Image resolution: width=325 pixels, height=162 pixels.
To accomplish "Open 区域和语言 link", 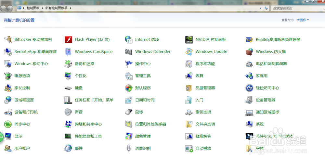I will tap(24, 100).
